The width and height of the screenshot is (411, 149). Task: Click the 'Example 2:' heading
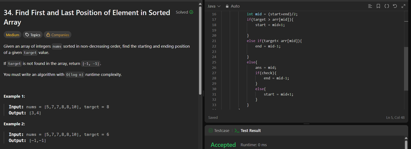click(14, 124)
